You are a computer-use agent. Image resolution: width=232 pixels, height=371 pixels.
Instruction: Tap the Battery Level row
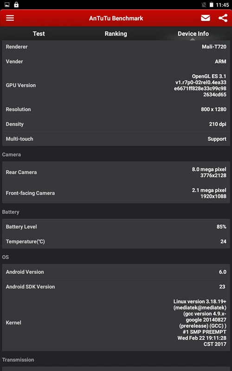(116, 226)
